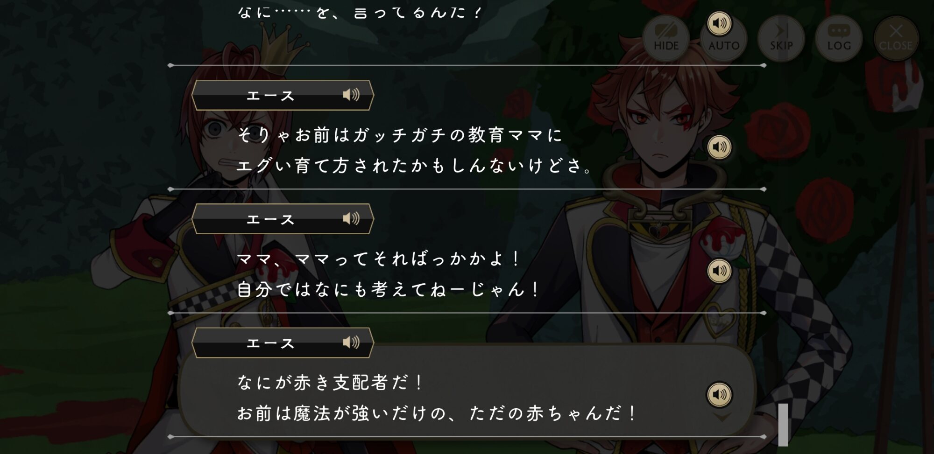Play voice icon above AUTO button
The image size is (934, 454).
719,23
